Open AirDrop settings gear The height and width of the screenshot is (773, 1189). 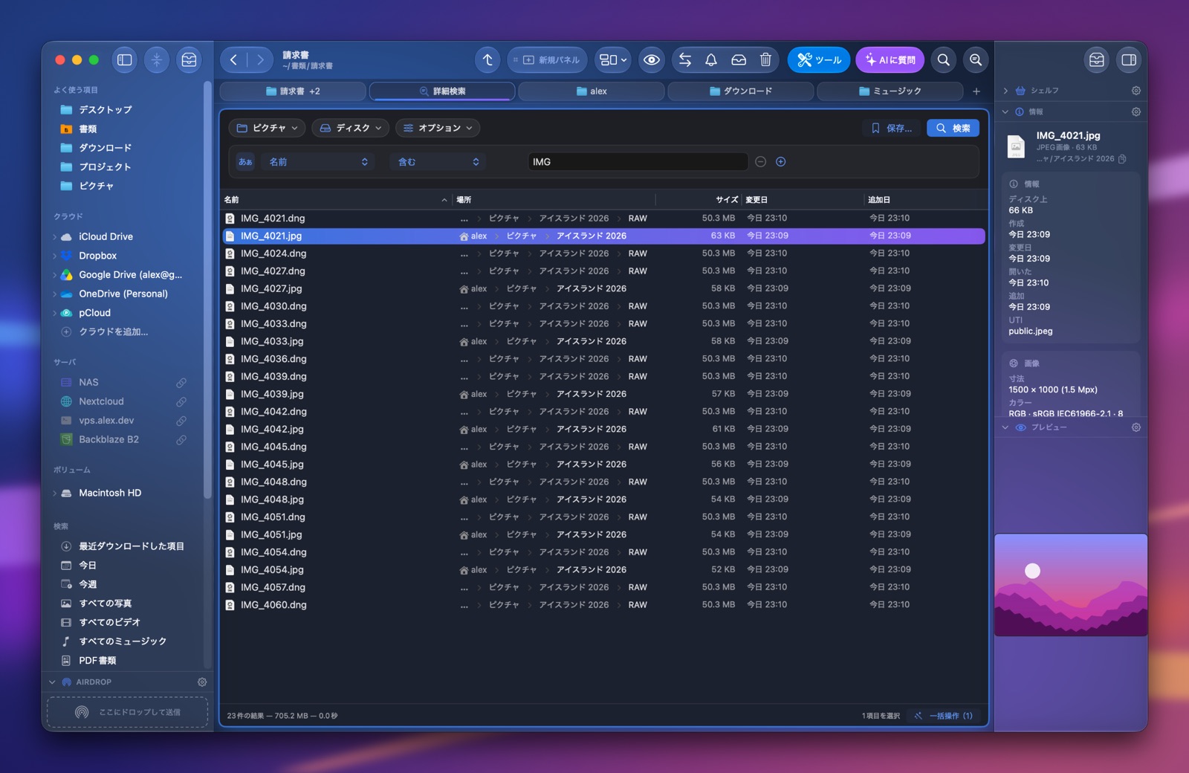click(x=202, y=682)
